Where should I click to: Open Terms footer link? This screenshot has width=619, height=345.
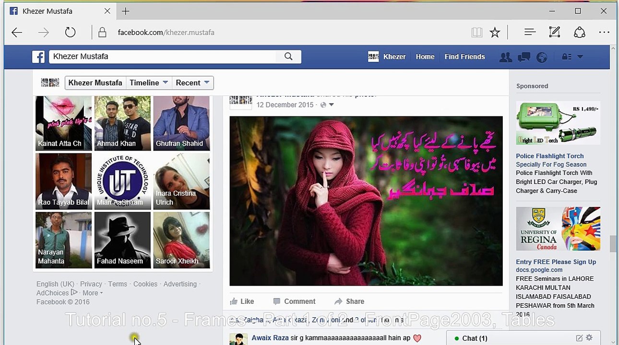(x=118, y=284)
